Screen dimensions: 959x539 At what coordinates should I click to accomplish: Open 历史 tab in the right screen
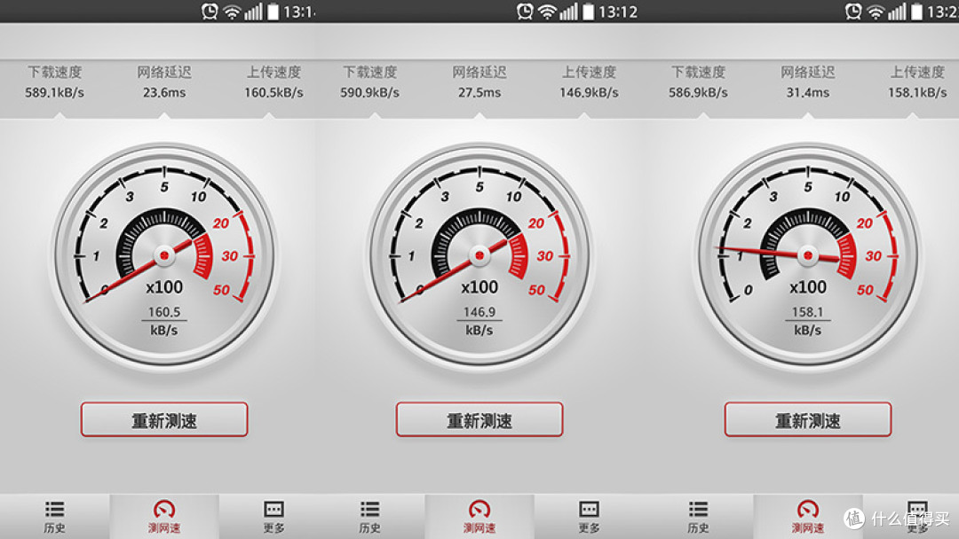(698, 517)
